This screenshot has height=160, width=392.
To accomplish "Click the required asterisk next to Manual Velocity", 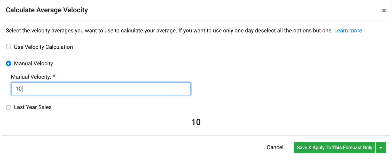I will pyautogui.click(x=54, y=76).
